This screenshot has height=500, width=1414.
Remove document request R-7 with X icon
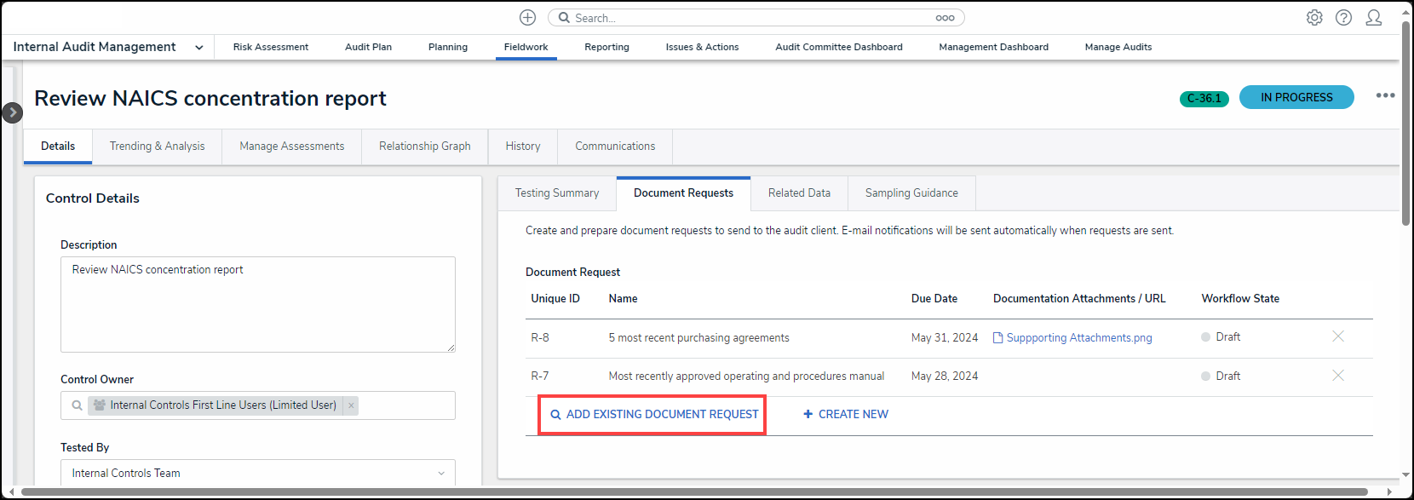[1337, 376]
